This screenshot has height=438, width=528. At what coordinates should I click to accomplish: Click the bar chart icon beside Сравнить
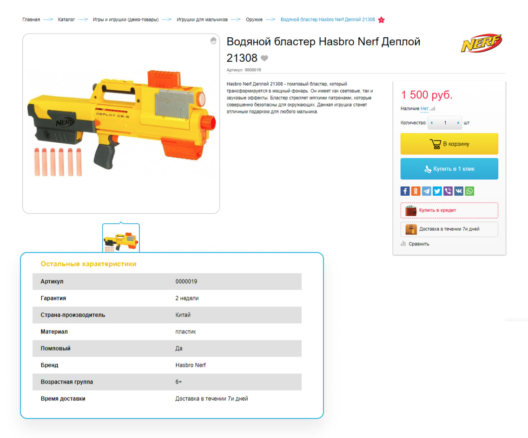point(403,244)
